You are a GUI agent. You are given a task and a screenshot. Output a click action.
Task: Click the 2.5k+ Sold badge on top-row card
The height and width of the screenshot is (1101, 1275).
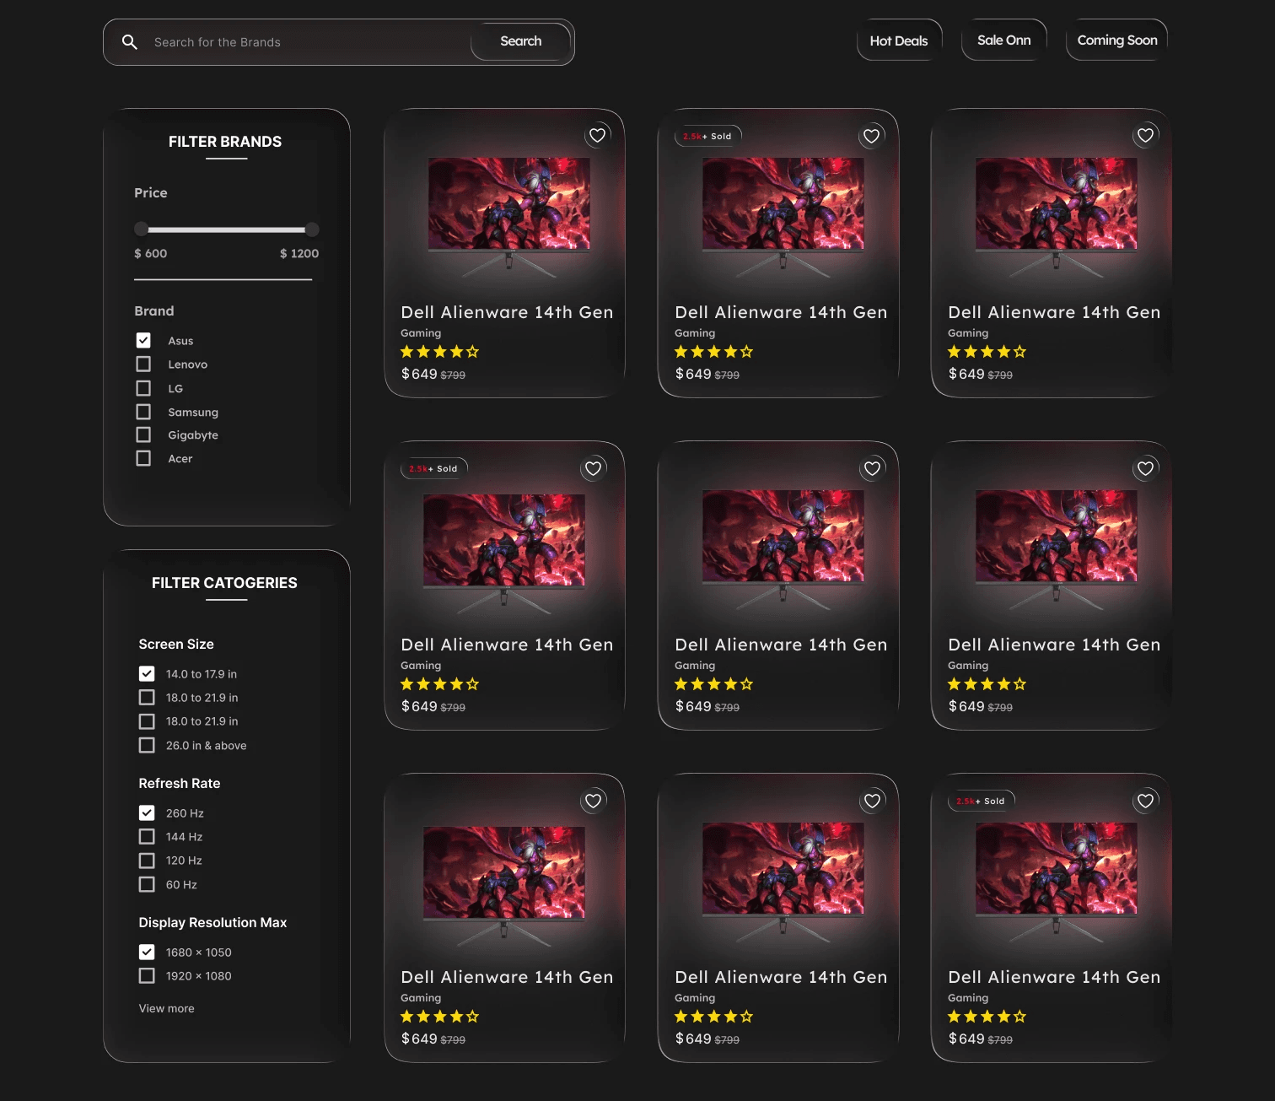[x=707, y=136]
